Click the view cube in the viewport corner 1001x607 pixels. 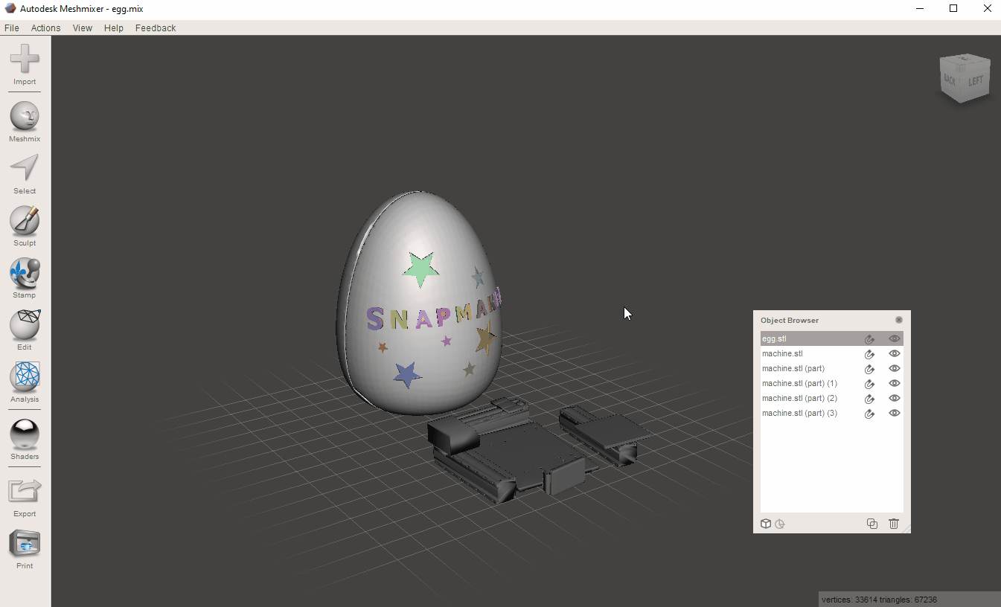tap(965, 78)
